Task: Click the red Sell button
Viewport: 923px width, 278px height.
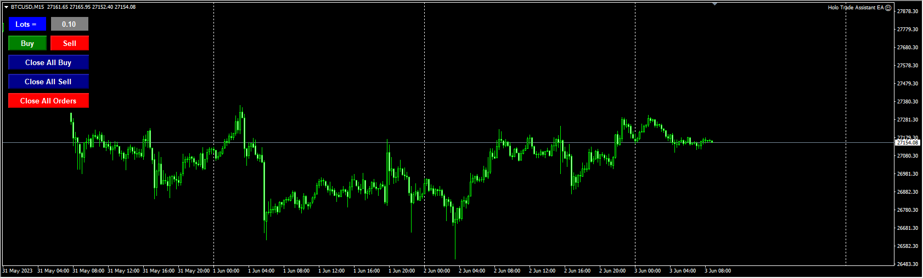Action: pyautogui.click(x=70, y=43)
